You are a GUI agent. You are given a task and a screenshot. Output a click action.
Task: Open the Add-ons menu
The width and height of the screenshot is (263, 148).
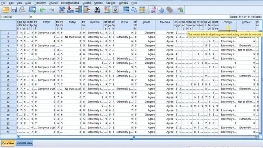tap(111, 3)
